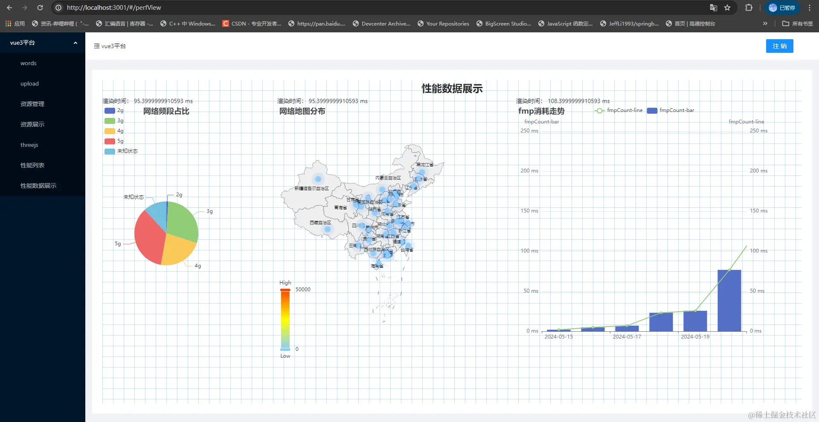This screenshot has width=819, height=422.
Task: Toggle the 2g series in pie legend
Action: point(114,111)
